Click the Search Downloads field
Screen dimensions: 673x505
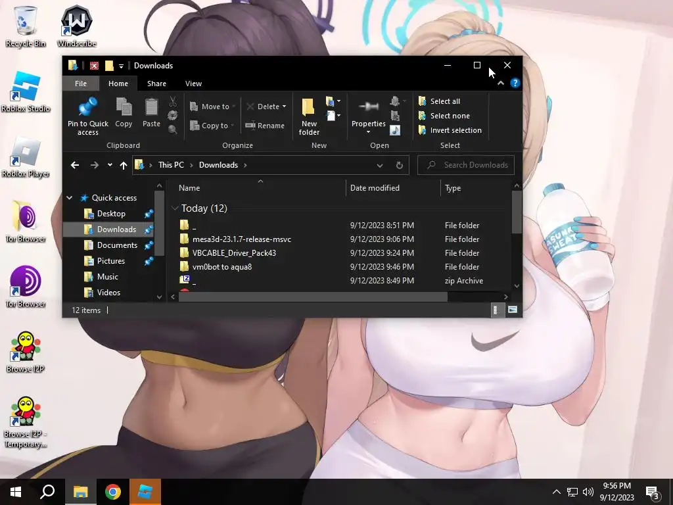coord(466,165)
